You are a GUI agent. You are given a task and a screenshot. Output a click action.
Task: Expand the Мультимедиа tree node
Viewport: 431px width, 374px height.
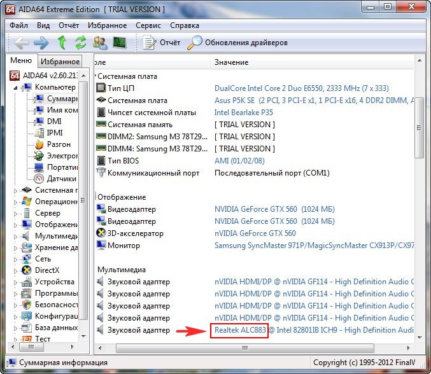[15, 237]
